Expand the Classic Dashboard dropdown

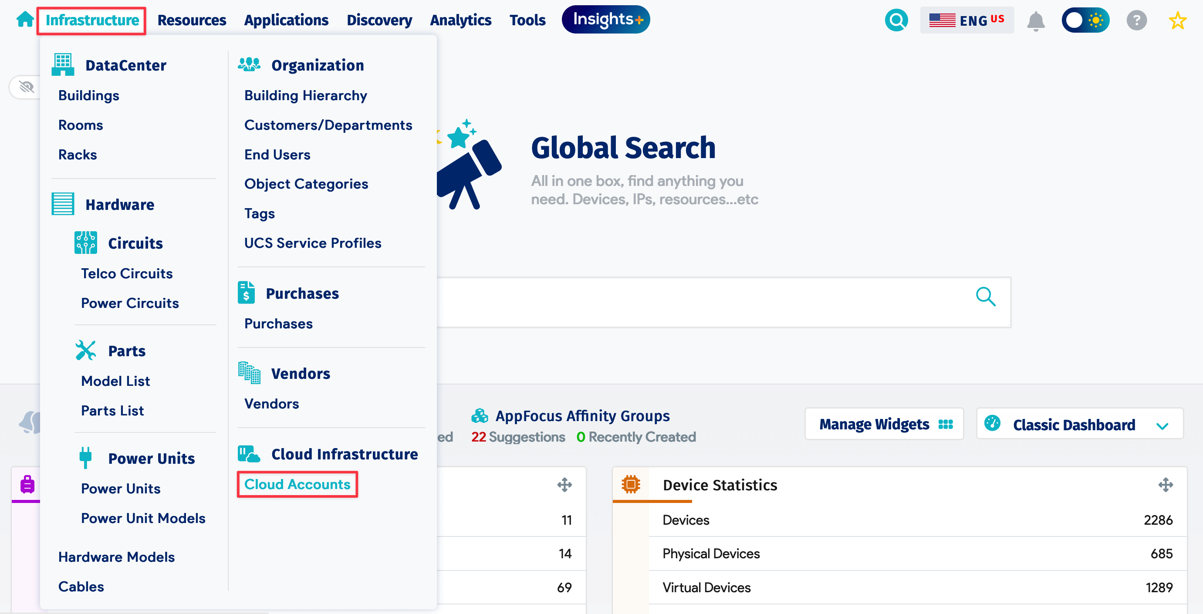pyautogui.click(x=1079, y=424)
